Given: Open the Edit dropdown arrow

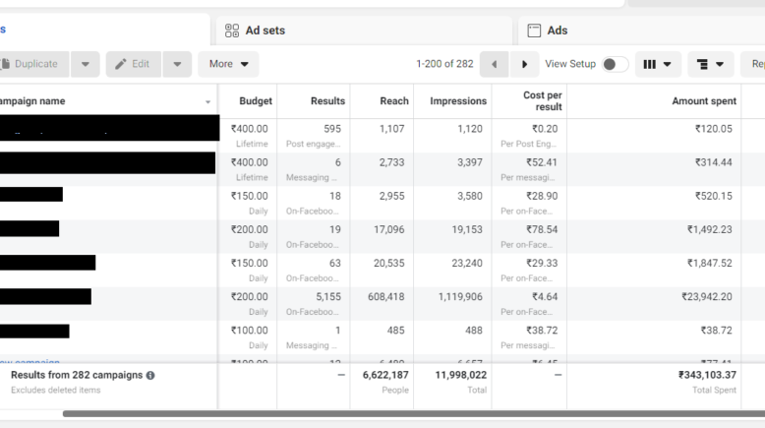Looking at the screenshot, I should coord(177,64).
